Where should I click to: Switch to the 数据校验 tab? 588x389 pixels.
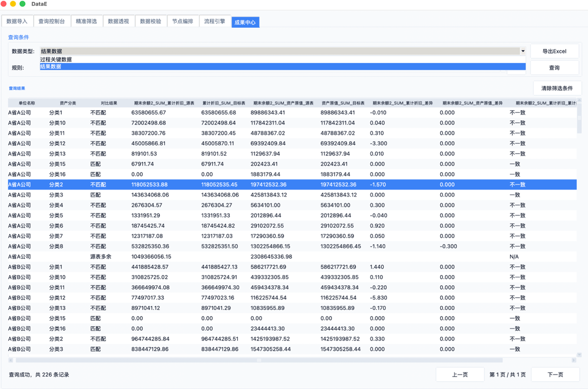tap(151, 21)
